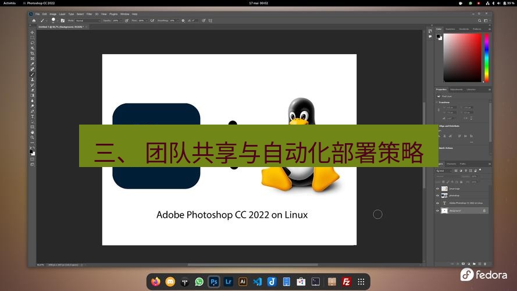The width and height of the screenshot is (517, 291).
Task: Hide the photoshop layer
Action: coord(437,196)
